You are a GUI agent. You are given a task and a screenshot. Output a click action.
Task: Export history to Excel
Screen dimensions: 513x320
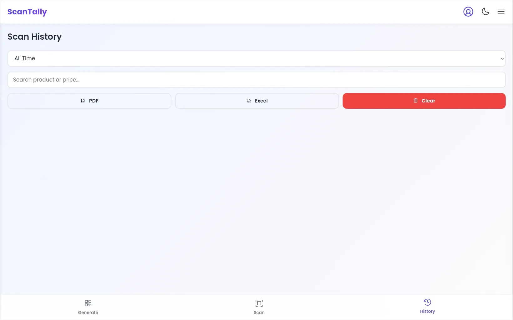[x=257, y=101]
